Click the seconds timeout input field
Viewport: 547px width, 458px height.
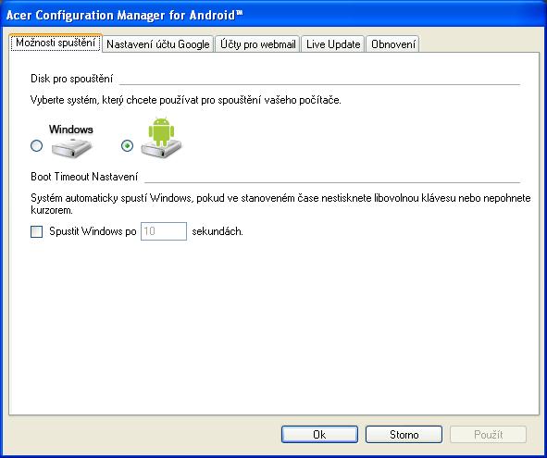[x=164, y=231]
